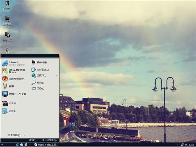Click the 注销 log off button

click(x=33, y=140)
